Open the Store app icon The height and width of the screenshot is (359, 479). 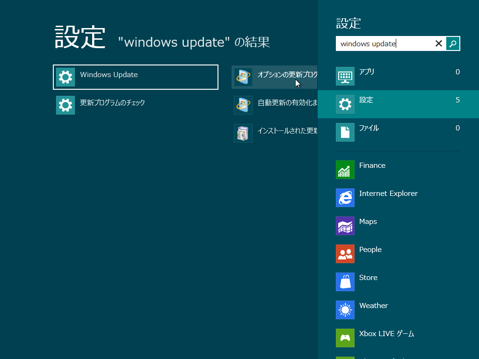[x=345, y=282]
